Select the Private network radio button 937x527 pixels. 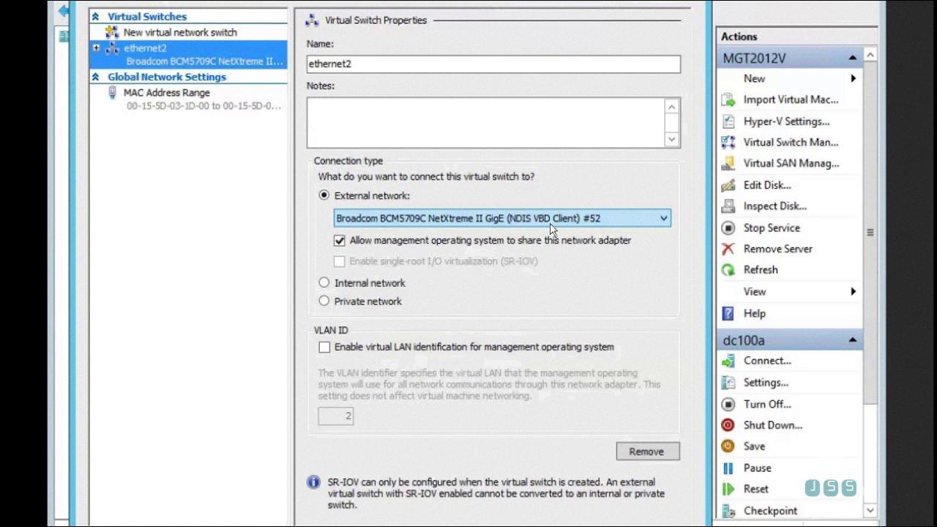click(x=324, y=301)
